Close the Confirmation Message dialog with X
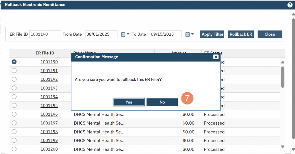The width and height of the screenshot is (295, 154). tap(215, 57)
